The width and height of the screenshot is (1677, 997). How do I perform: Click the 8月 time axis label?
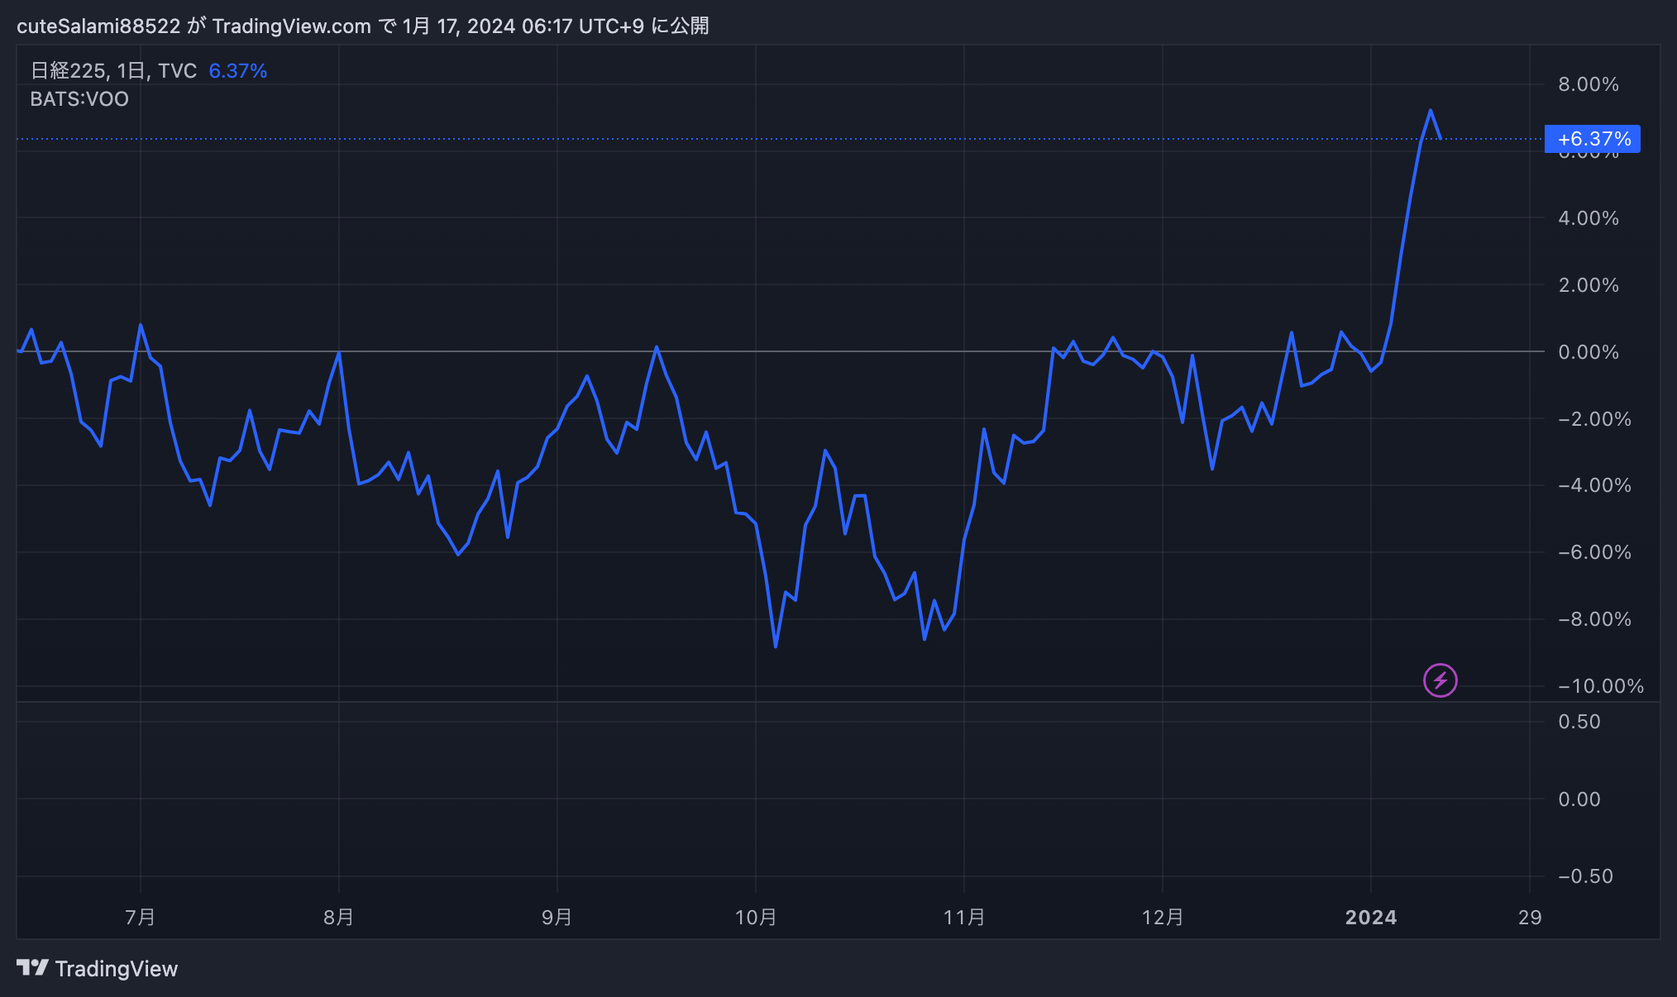click(339, 917)
